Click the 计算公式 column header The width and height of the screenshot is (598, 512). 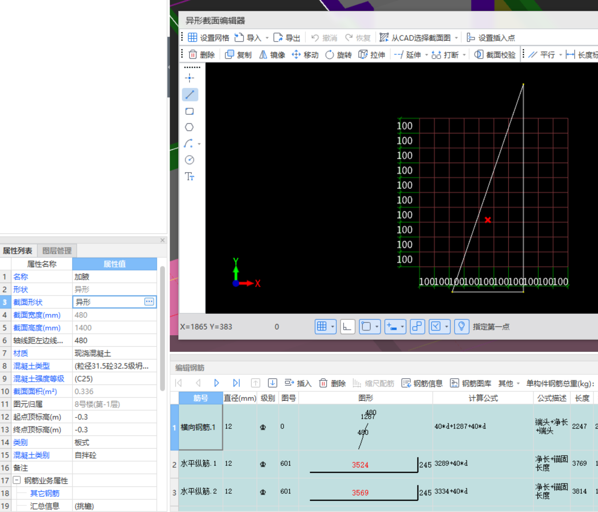[x=483, y=398]
